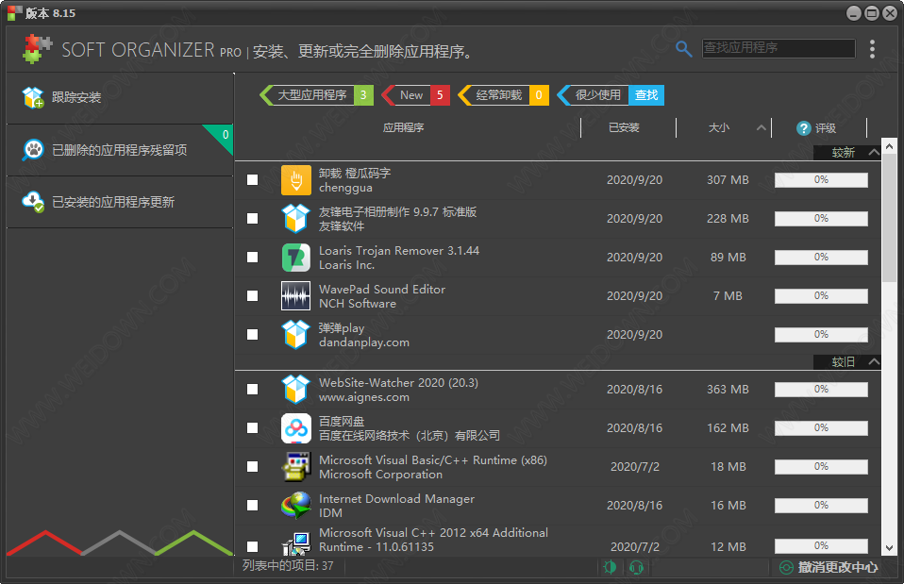This screenshot has height=584, width=904.
Task: Check the Loaris Trojan Remover checkbox
Action: pyautogui.click(x=253, y=258)
